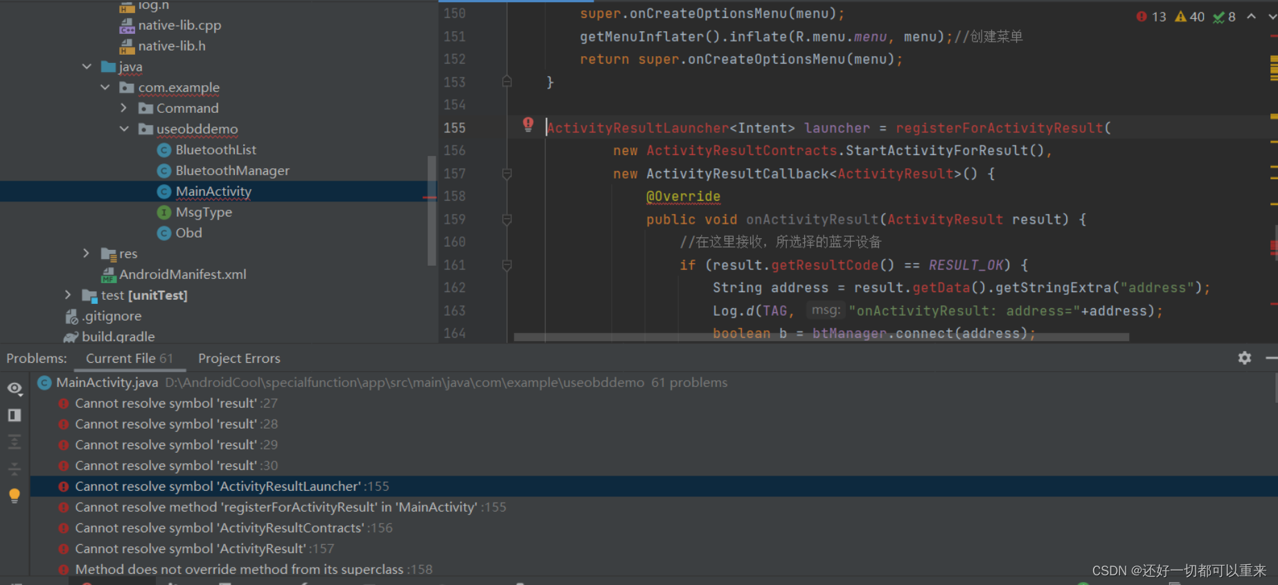Click the warning count indicator showing 40
This screenshot has height=585, width=1278.
tap(1190, 17)
